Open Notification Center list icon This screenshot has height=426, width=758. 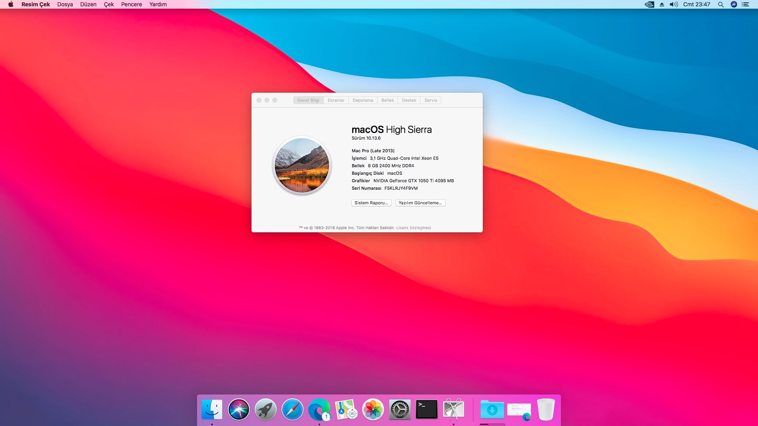(745, 4)
